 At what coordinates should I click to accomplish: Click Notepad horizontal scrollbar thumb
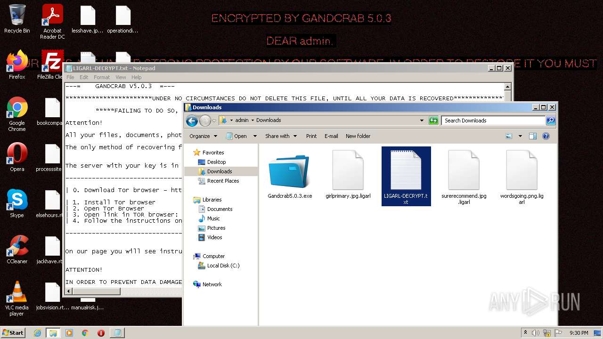97,291
